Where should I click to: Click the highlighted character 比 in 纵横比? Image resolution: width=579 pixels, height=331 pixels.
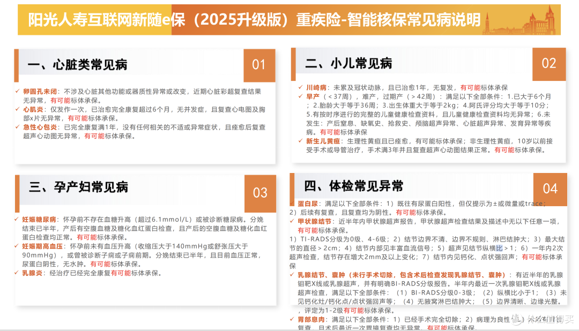click(x=499, y=249)
